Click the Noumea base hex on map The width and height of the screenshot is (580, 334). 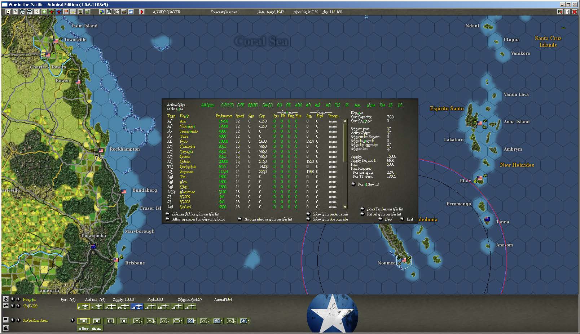coord(404,260)
